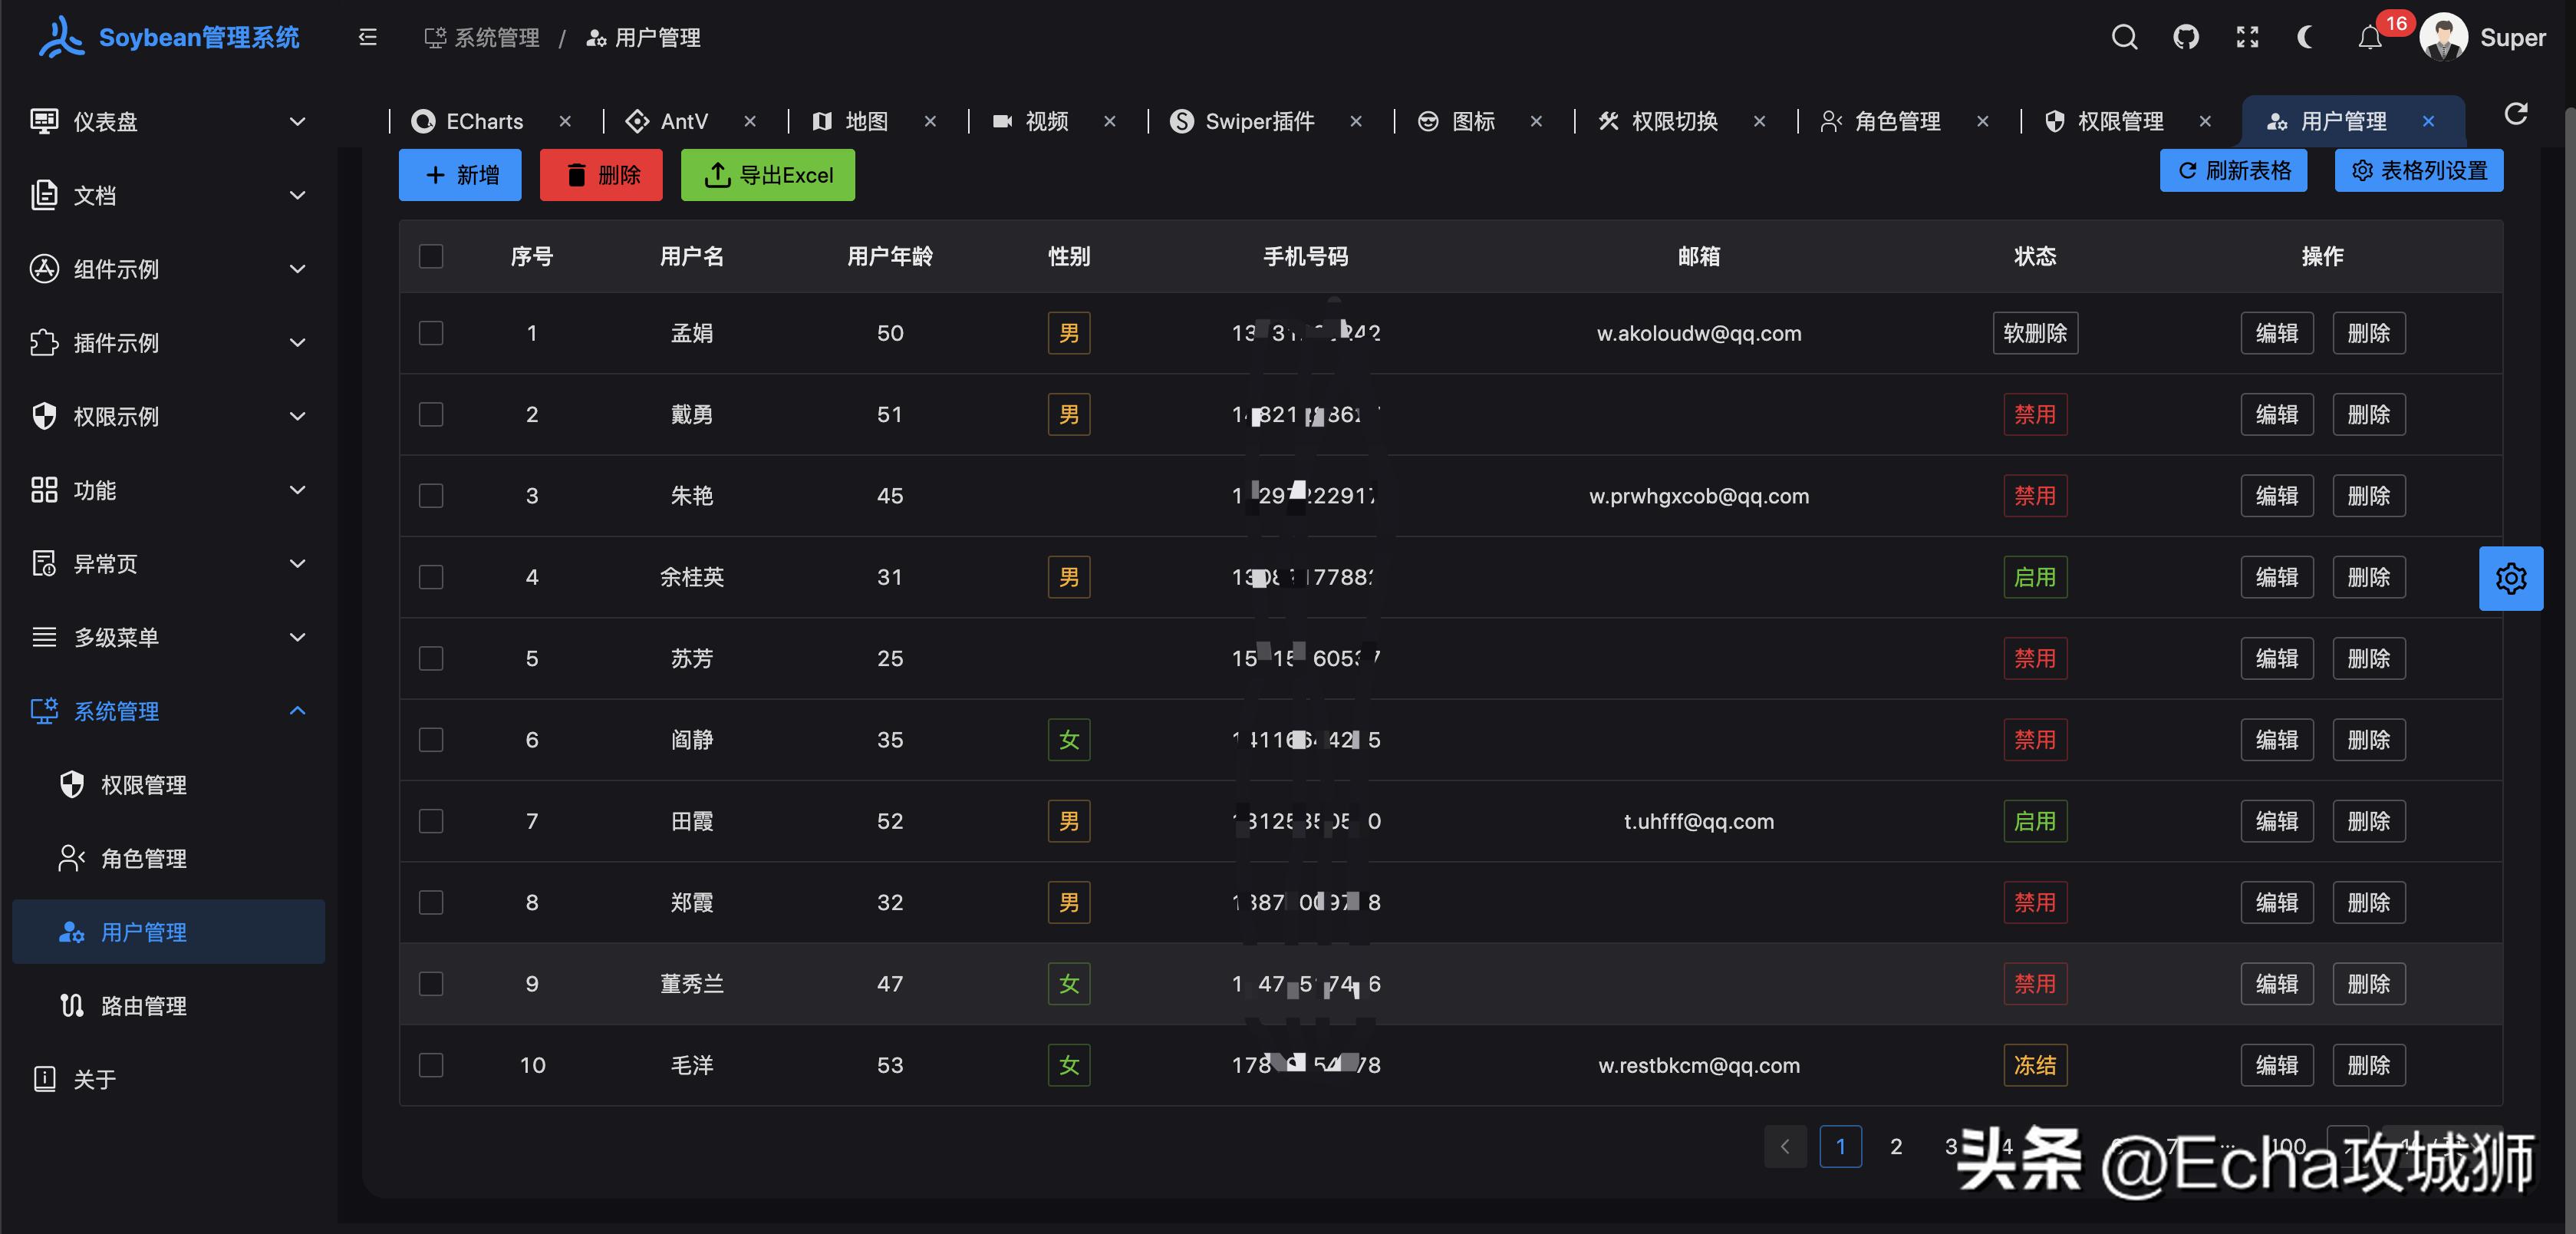Open the GitHub repository icon
This screenshot has width=2576, height=1234.
[2186, 38]
